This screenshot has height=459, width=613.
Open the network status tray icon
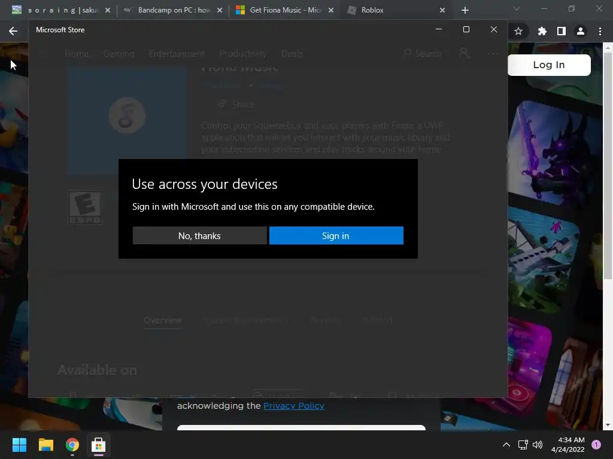point(523,445)
